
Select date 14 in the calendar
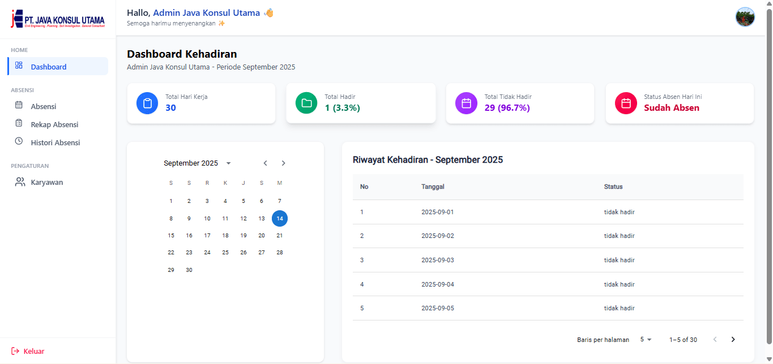click(x=280, y=218)
